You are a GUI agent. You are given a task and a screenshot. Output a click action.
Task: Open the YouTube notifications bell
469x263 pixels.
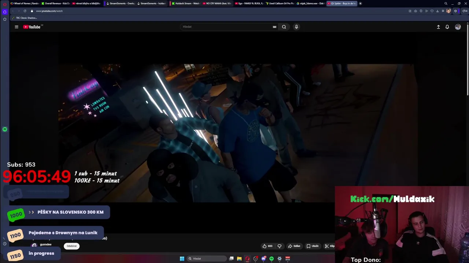pyautogui.click(x=447, y=27)
